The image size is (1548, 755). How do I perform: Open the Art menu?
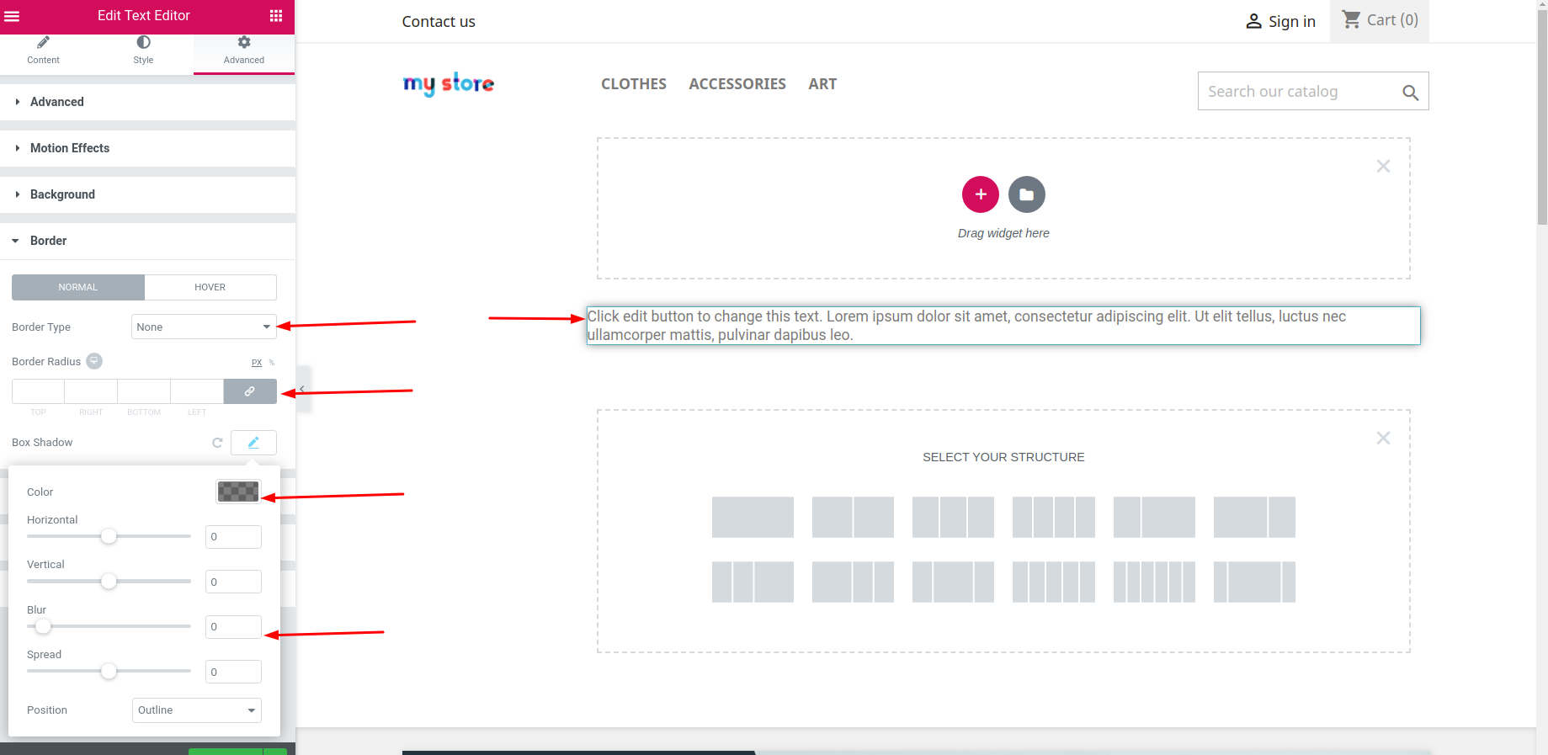pos(822,84)
